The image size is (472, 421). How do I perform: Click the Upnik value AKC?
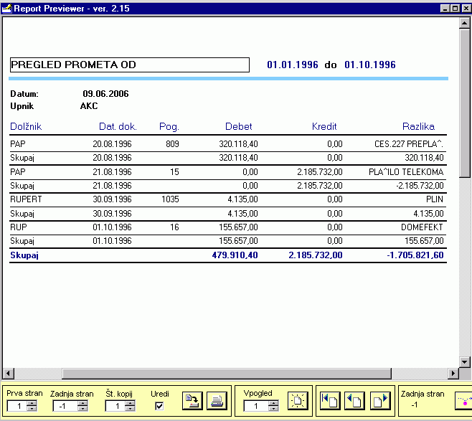coord(89,106)
